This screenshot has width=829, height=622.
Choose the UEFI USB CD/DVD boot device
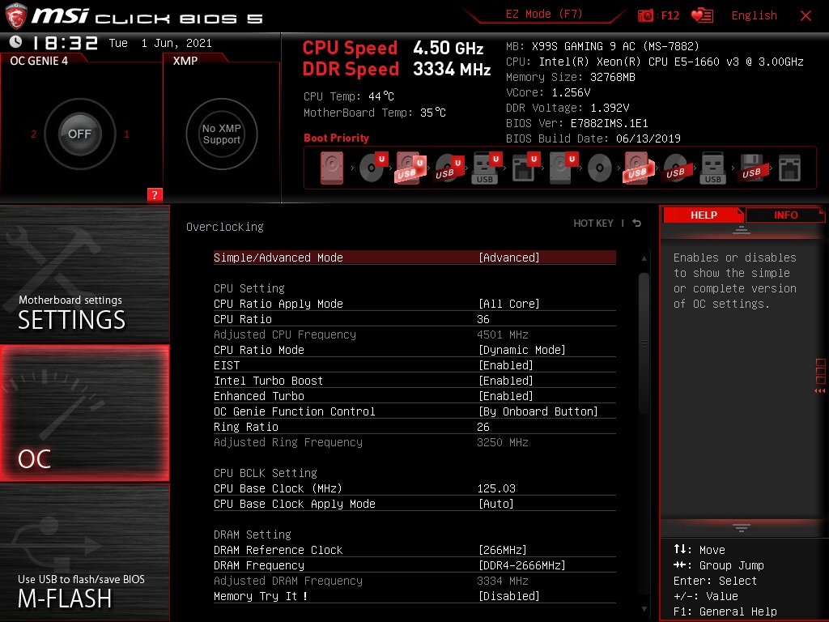[x=449, y=168]
